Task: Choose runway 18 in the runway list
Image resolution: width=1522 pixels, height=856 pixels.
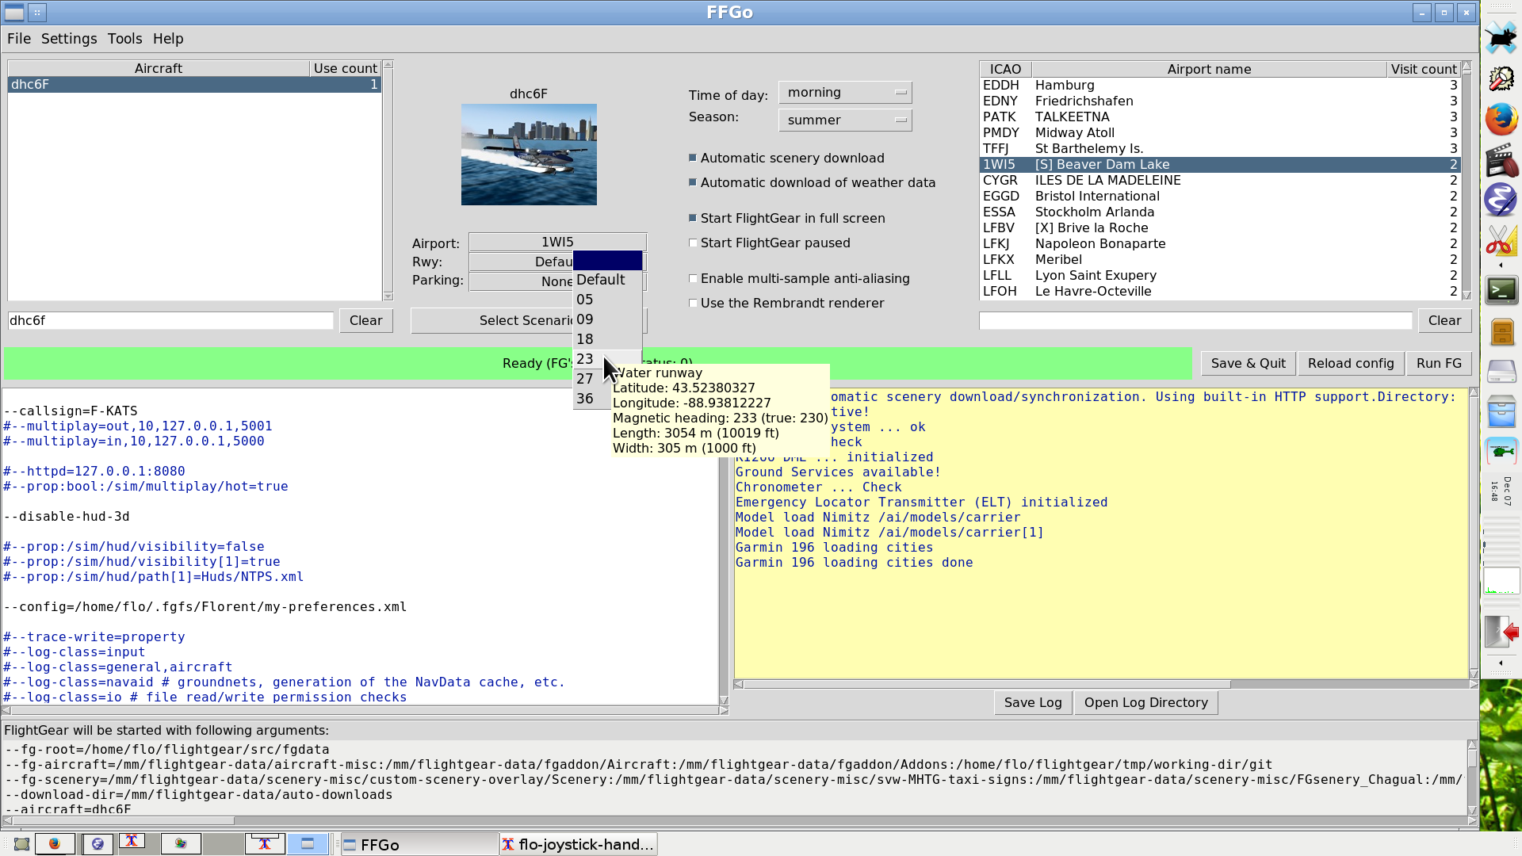Action: [607, 339]
